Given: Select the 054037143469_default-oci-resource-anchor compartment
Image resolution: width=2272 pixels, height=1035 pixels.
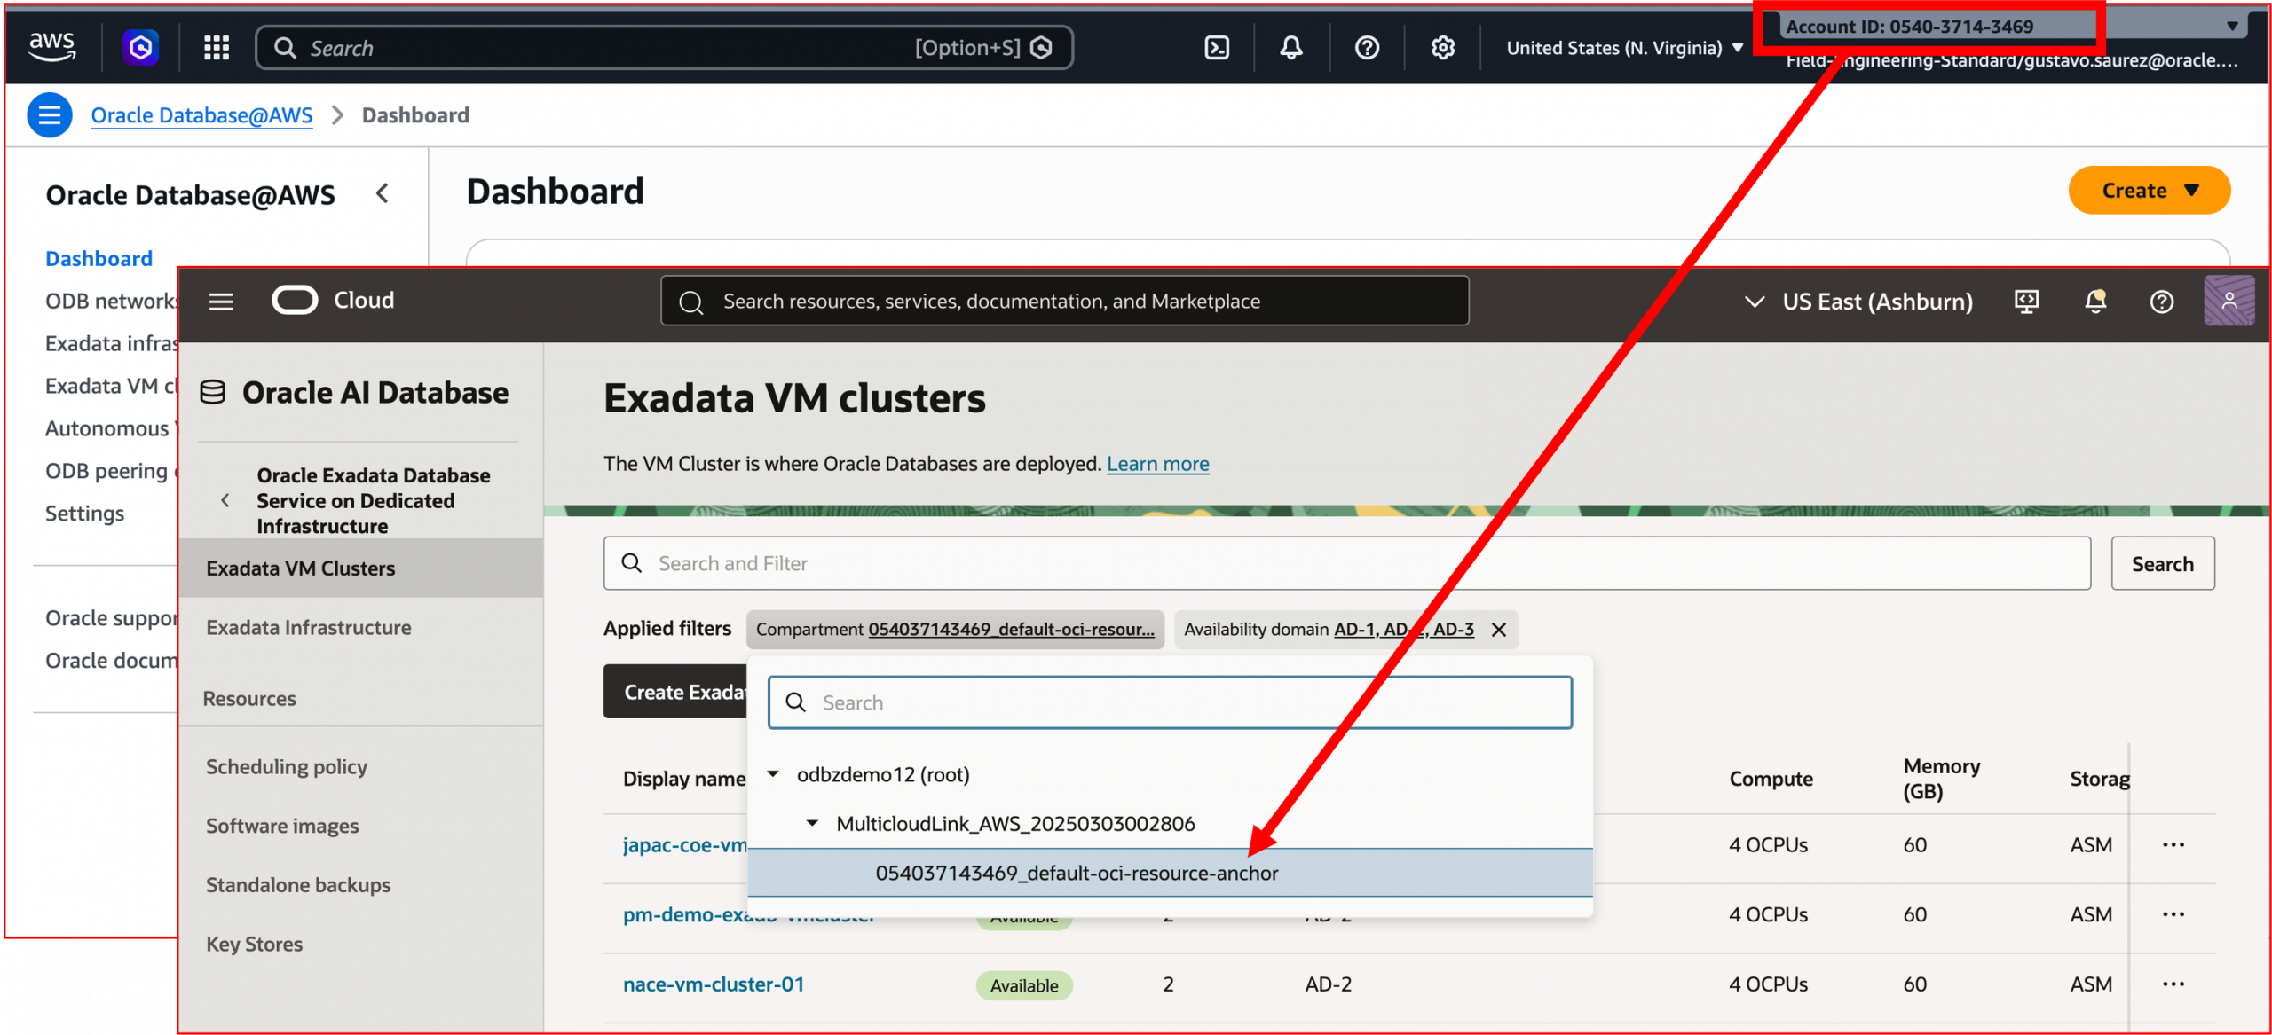Looking at the screenshot, I should tap(1077, 873).
